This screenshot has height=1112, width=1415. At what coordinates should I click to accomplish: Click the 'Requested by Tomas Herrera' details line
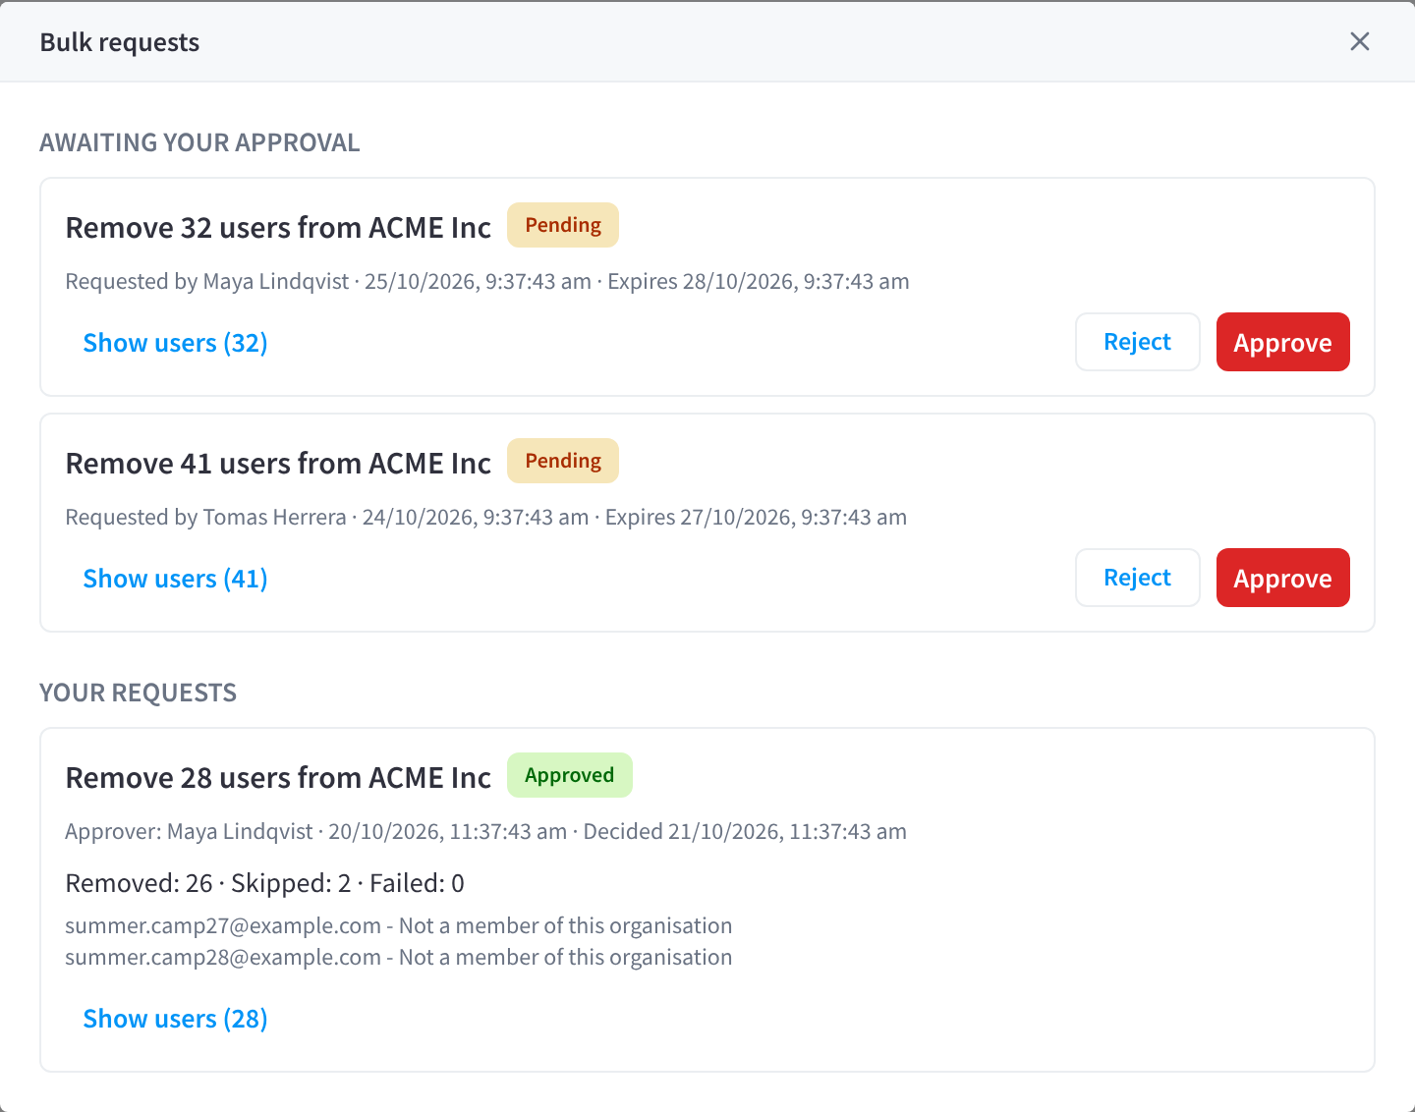click(x=486, y=517)
